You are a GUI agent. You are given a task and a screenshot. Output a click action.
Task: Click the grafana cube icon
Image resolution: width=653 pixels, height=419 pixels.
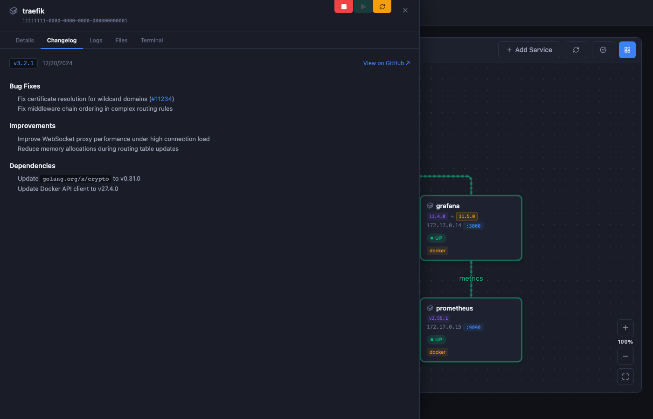coord(430,206)
